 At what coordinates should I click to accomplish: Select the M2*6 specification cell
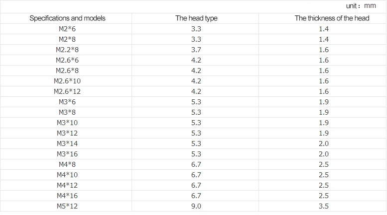coord(67,29)
